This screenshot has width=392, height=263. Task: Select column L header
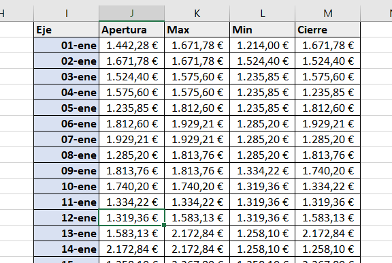pos(262,13)
